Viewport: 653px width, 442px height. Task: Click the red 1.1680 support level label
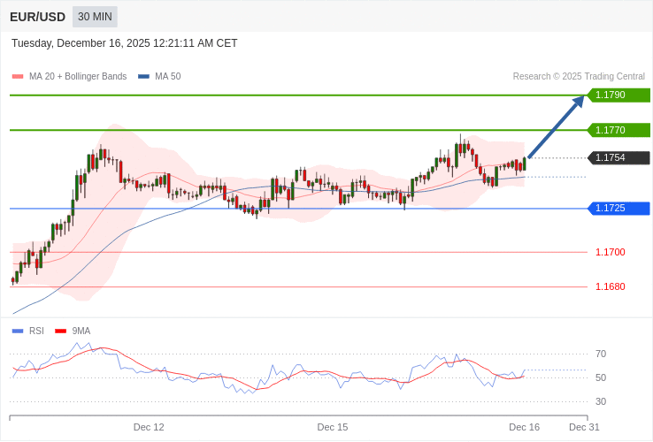tap(610, 286)
